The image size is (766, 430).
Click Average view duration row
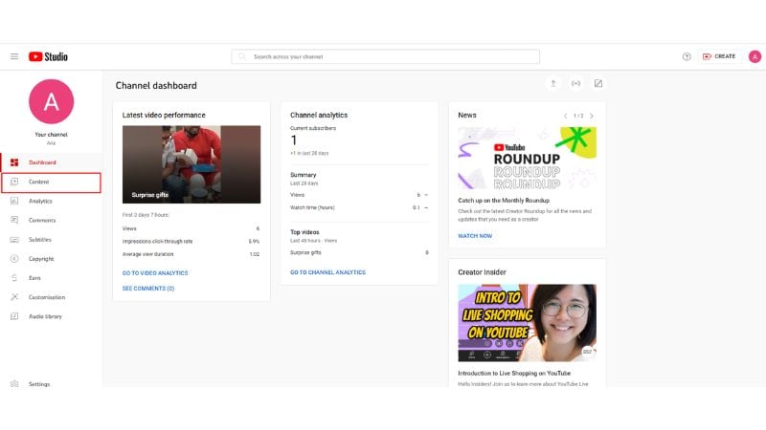[x=191, y=254]
